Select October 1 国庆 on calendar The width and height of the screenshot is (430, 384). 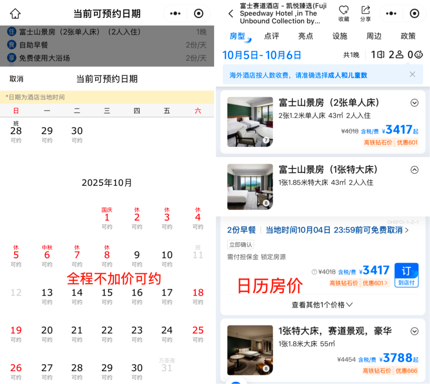tap(107, 219)
